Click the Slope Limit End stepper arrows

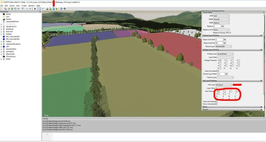(x=225, y=43)
